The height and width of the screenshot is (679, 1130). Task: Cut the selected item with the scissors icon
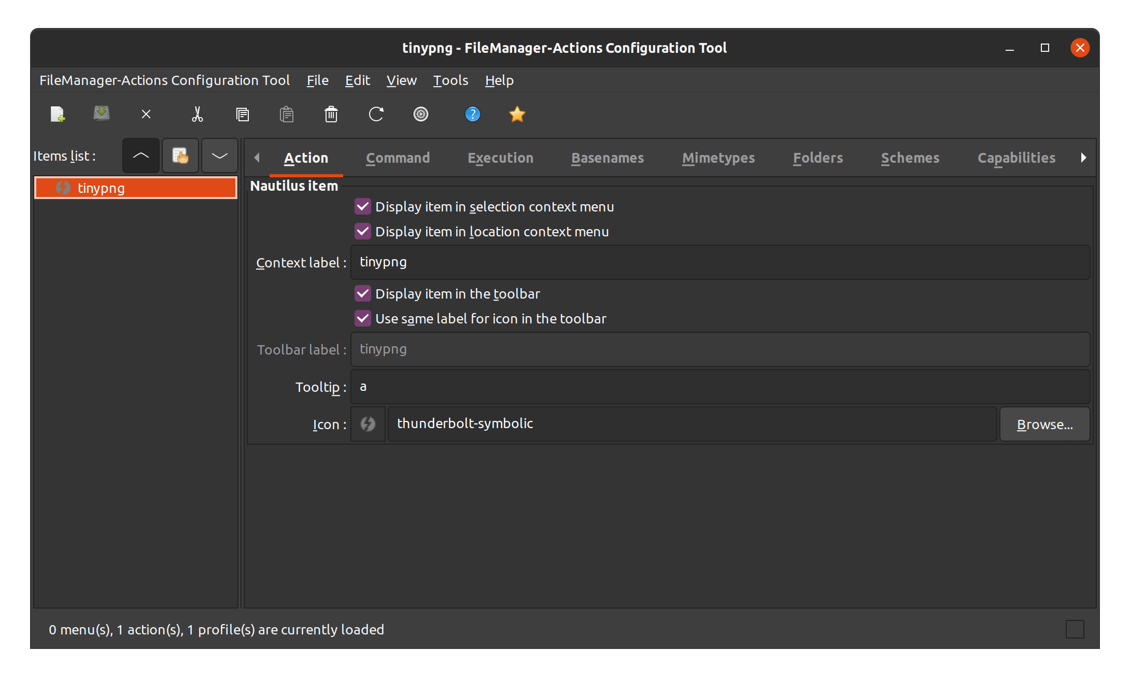(x=198, y=114)
